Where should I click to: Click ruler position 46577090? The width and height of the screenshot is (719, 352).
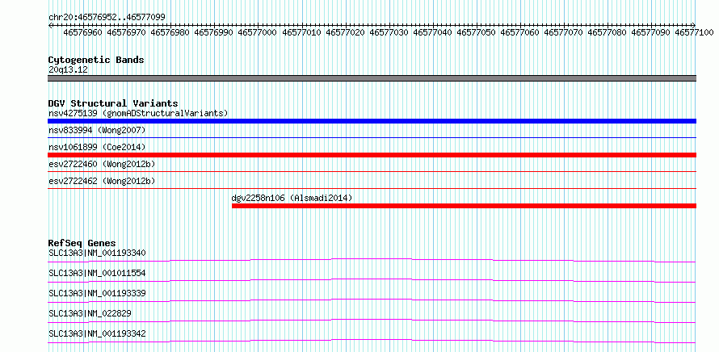coord(651,32)
